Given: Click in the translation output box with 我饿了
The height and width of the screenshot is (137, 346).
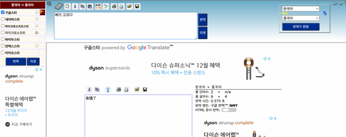Looking at the screenshot, I should pyautogui.click(x=138, y=116).
